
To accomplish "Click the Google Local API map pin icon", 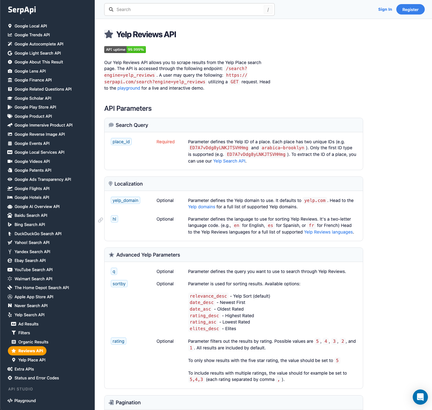I will coord(10,26).
